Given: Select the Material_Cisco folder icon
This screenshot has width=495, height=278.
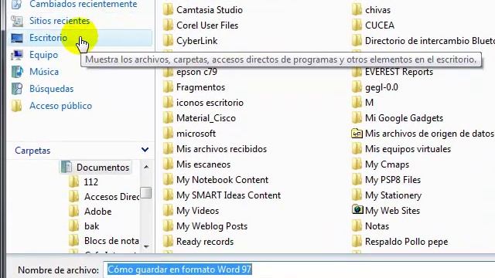Looking at the screenshot, I should [x=169, y=118].
